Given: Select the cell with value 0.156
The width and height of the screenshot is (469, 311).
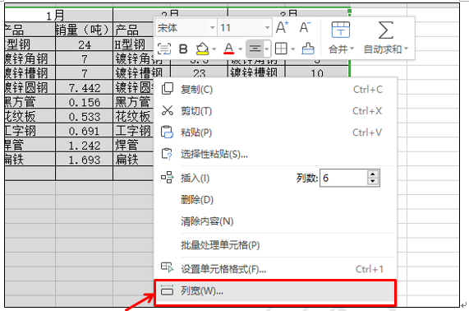Looking at the screenshot, I should click(84, 102).
